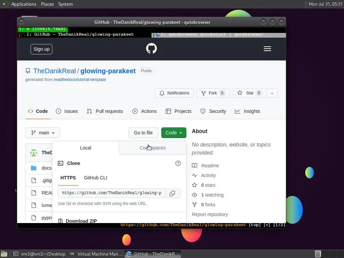Click the Sign up button
Viewport: 344px width, 258px height.
41,49
